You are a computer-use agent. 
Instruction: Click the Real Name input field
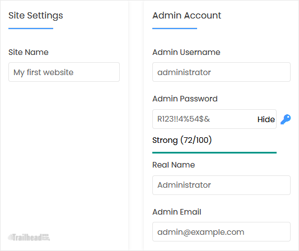[x=221, y=185]
